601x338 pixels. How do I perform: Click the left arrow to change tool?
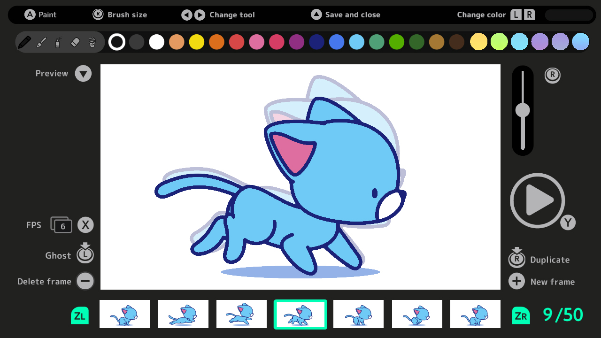click(187, 15)
